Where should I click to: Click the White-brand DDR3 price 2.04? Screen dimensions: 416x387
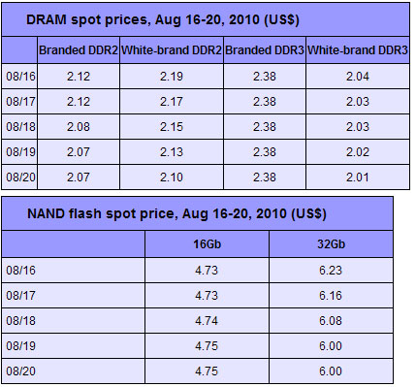tap(358, 77)
